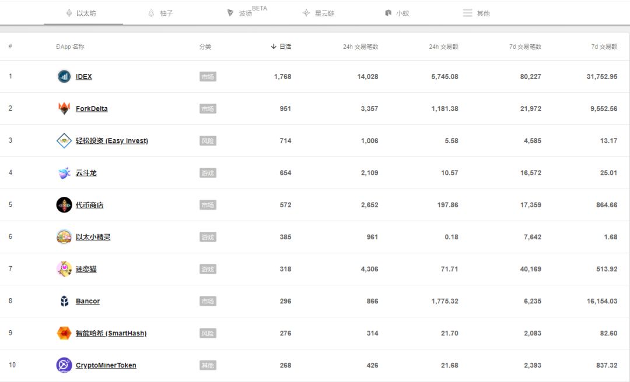Click the 市场 tag in 代币商店 row
The height and width of the screenshot is (382, 630).
pos(208,205)
